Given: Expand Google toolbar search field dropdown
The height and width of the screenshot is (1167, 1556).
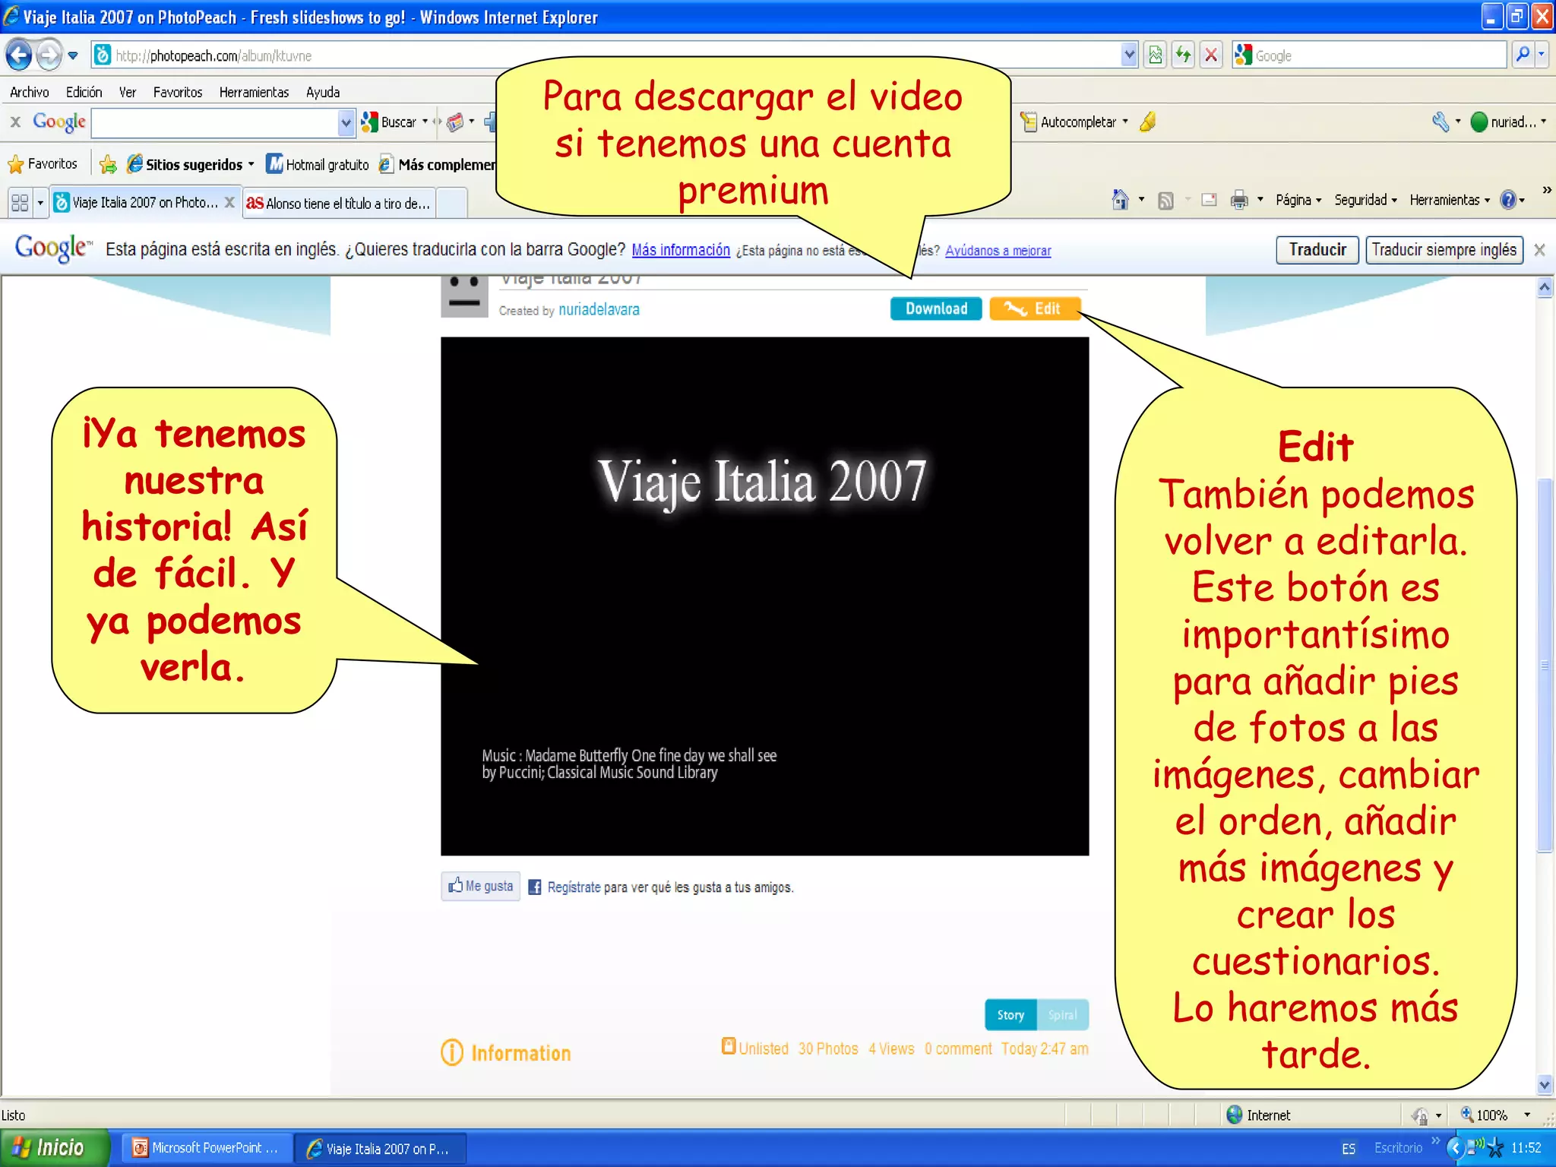Looking at the screenshot, I should point(346,122).
